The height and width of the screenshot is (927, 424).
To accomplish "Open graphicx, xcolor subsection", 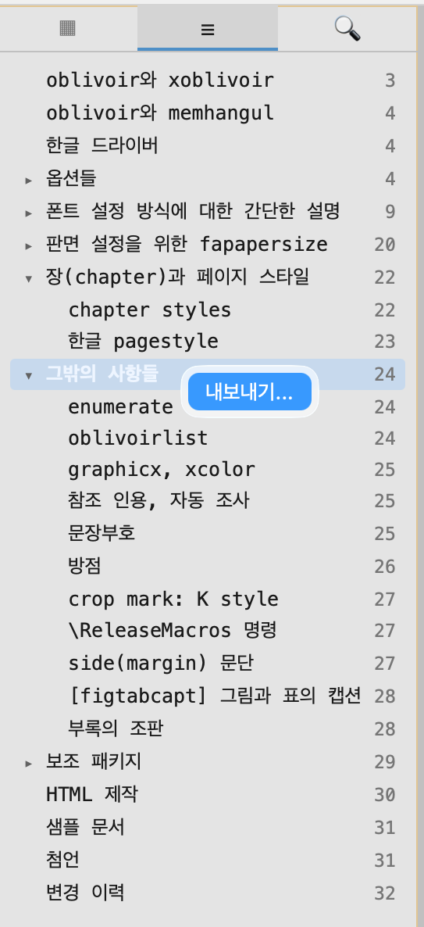I will (162, 470).
